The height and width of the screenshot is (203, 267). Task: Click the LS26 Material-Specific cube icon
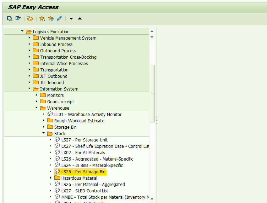[57, 159]
